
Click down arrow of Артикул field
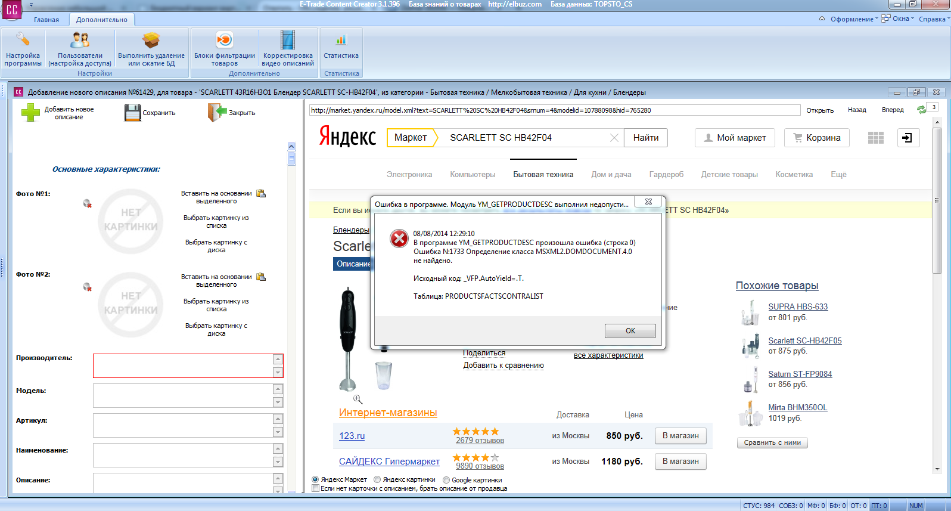(278, 432)
